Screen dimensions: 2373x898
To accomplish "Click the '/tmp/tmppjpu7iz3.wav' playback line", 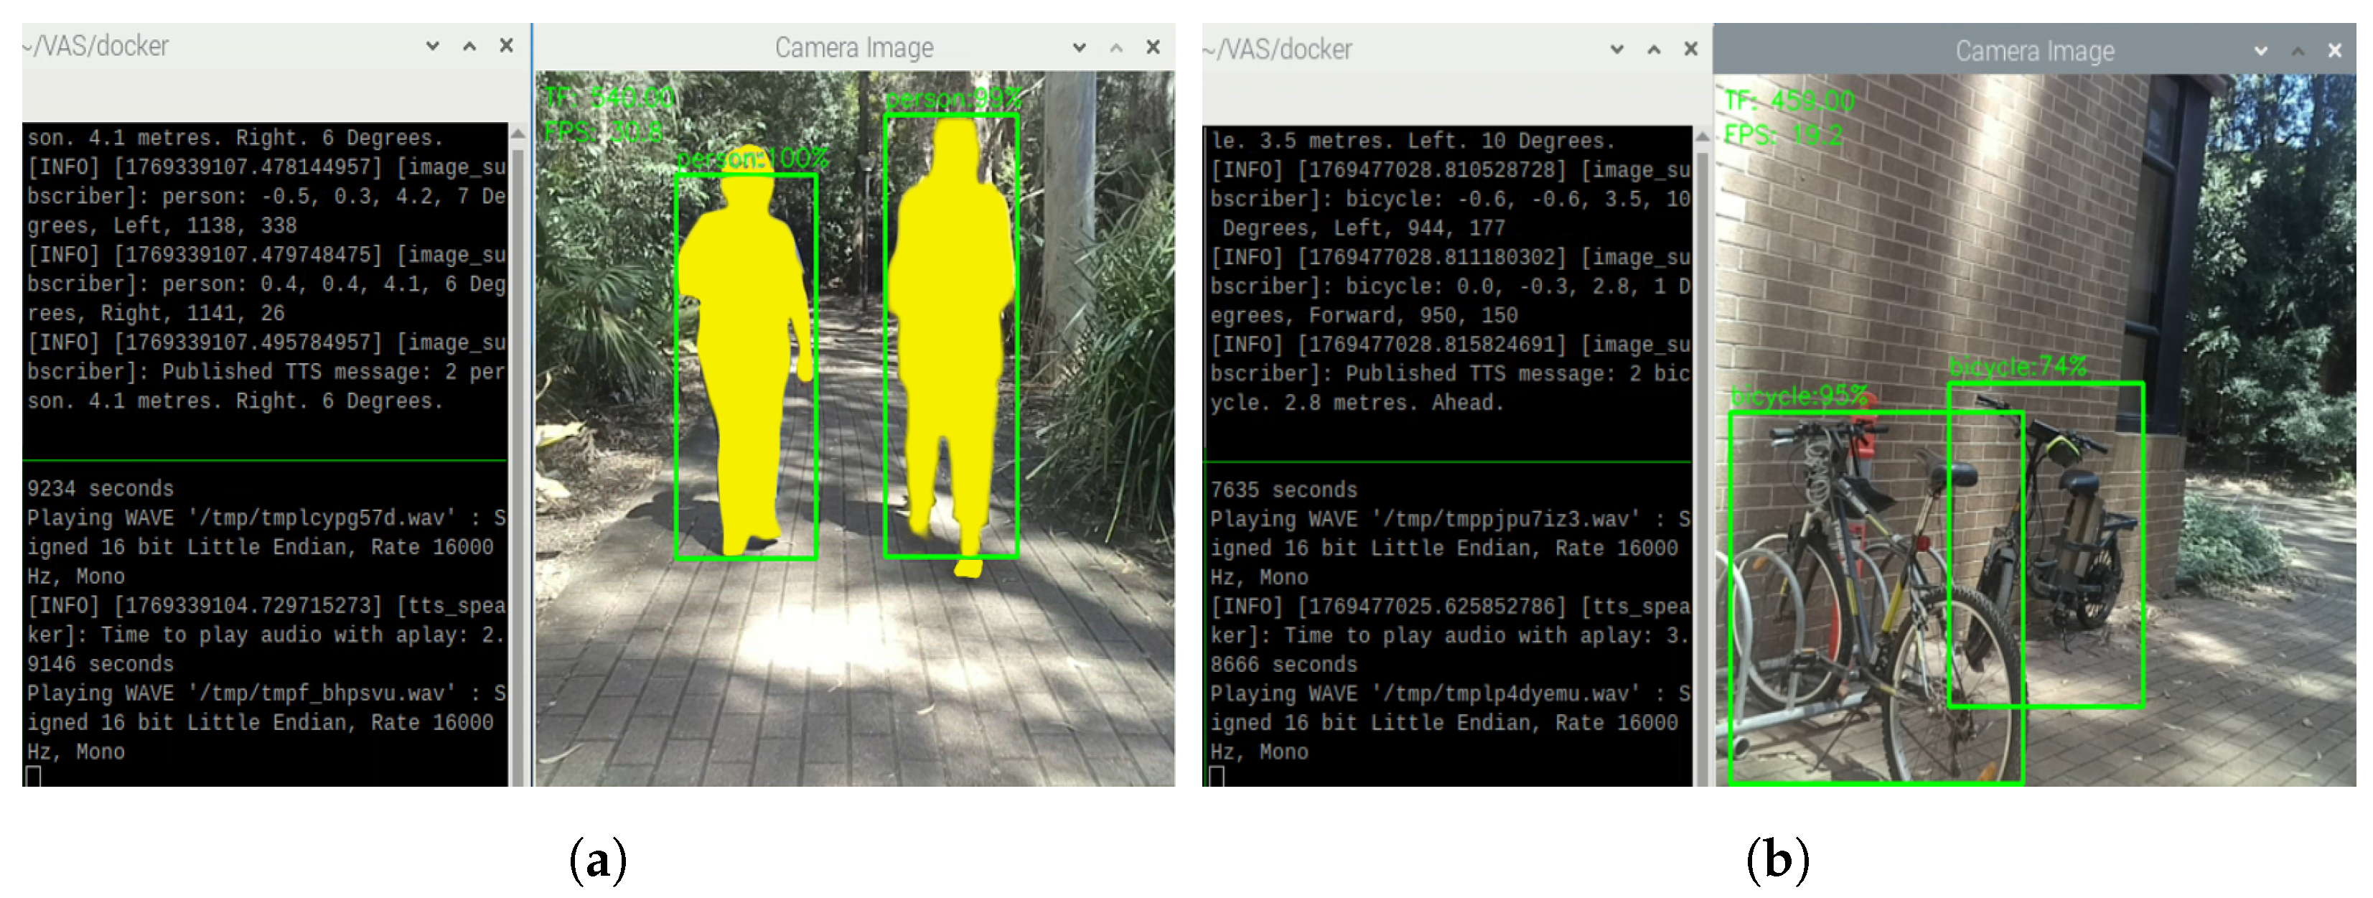I will click(x=1450, y=520).
